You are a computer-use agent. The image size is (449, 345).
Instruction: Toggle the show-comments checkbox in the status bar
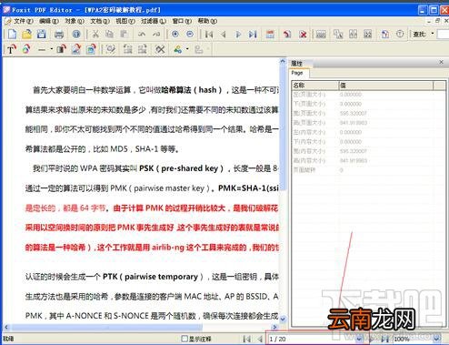click(x=185, y=339)
